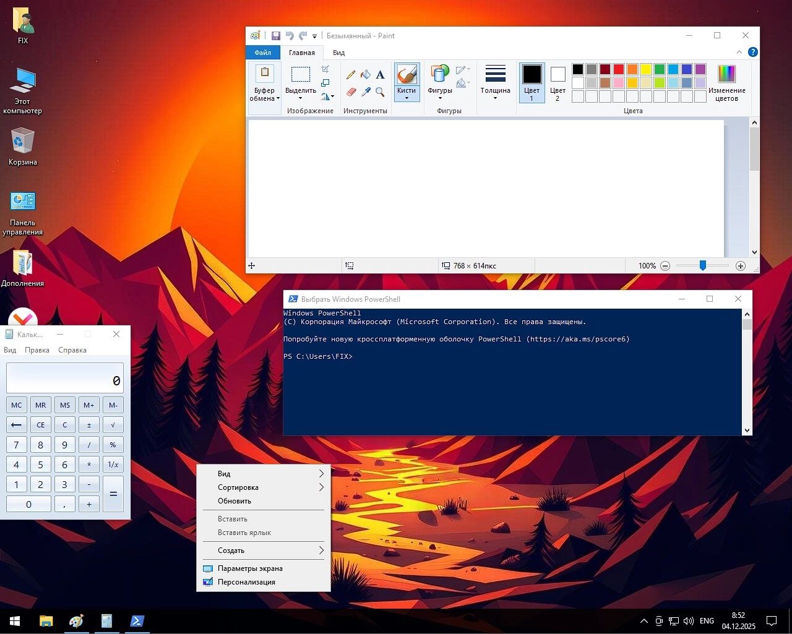
Task: Open the Crop image tool
Action: point(326,70)
